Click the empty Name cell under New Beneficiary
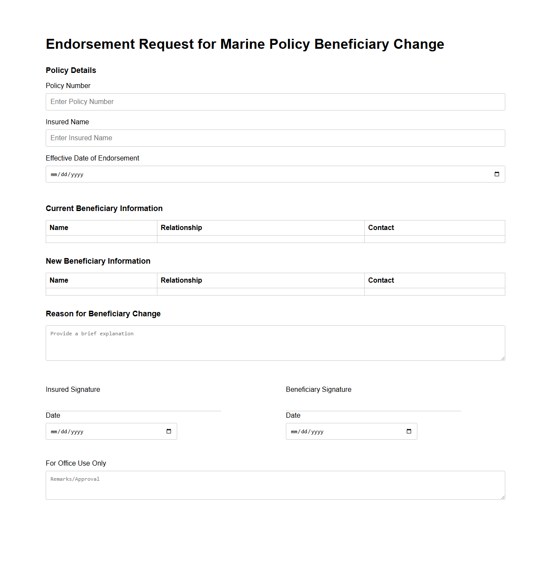Viewport: 551px width, 561px height. point(101,292)
